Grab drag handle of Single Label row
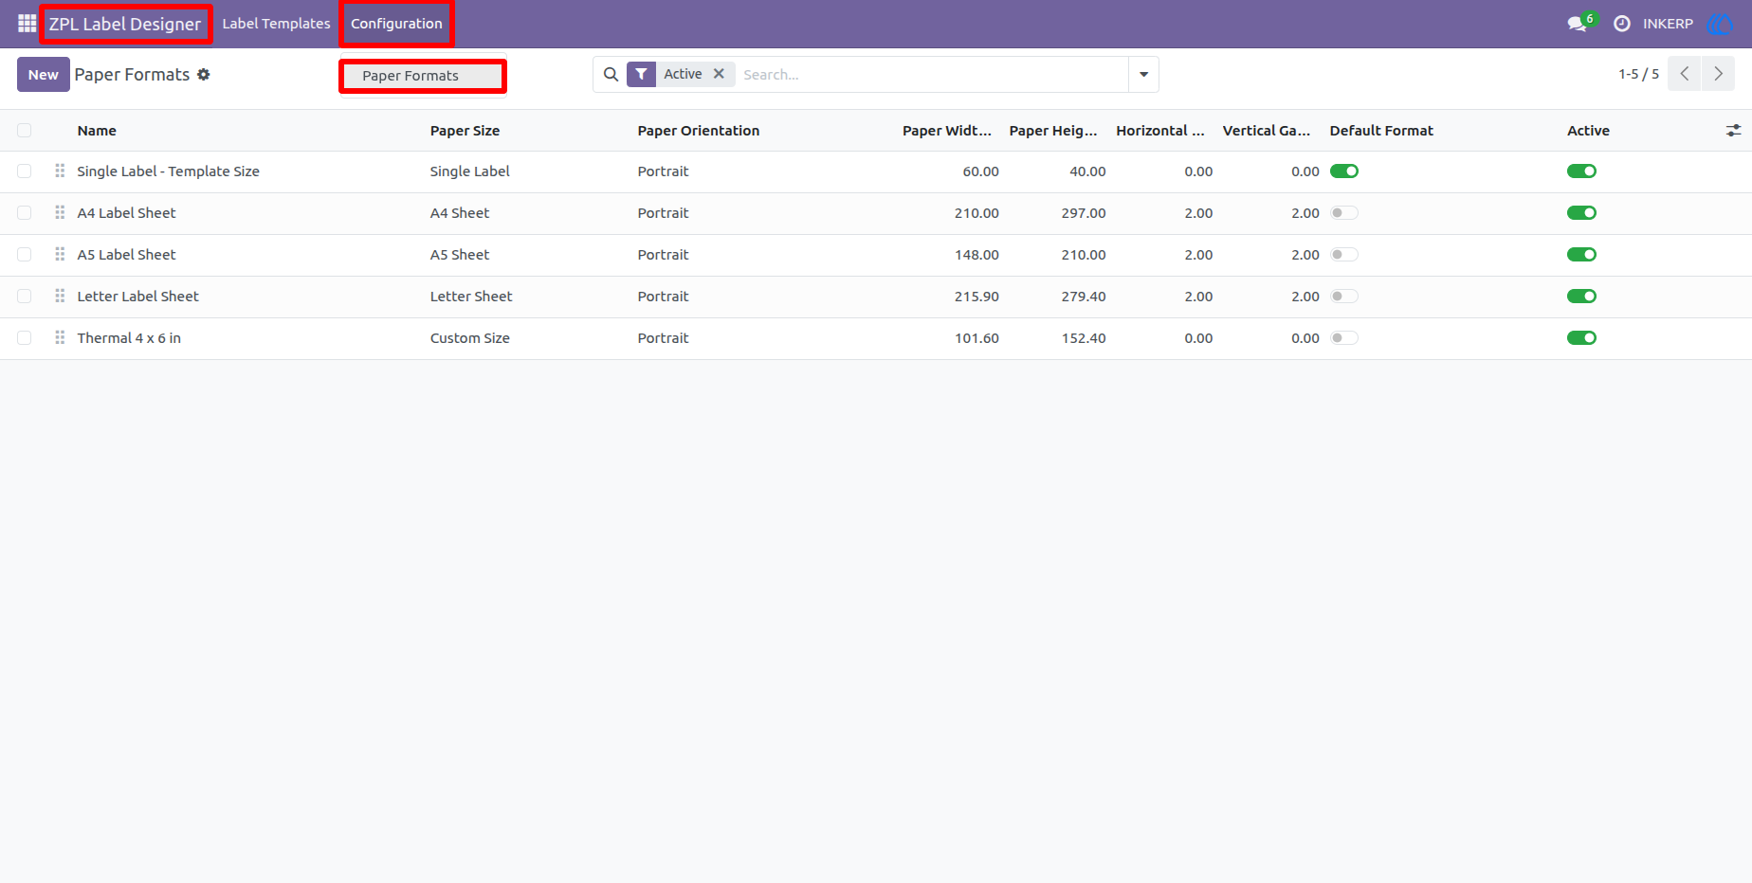The width and height of the screenshot is (1752, 883). click(x=60, y=171)
